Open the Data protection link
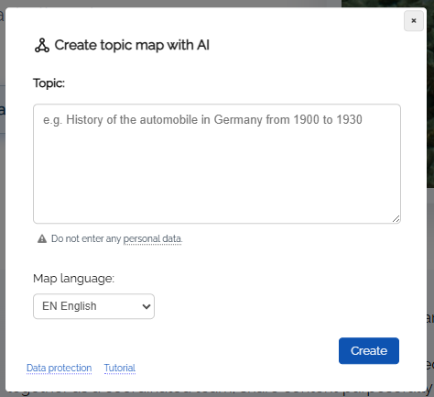The height and width of the screenshot is (397, 434). pyautogui.click(x=59, y=368)
